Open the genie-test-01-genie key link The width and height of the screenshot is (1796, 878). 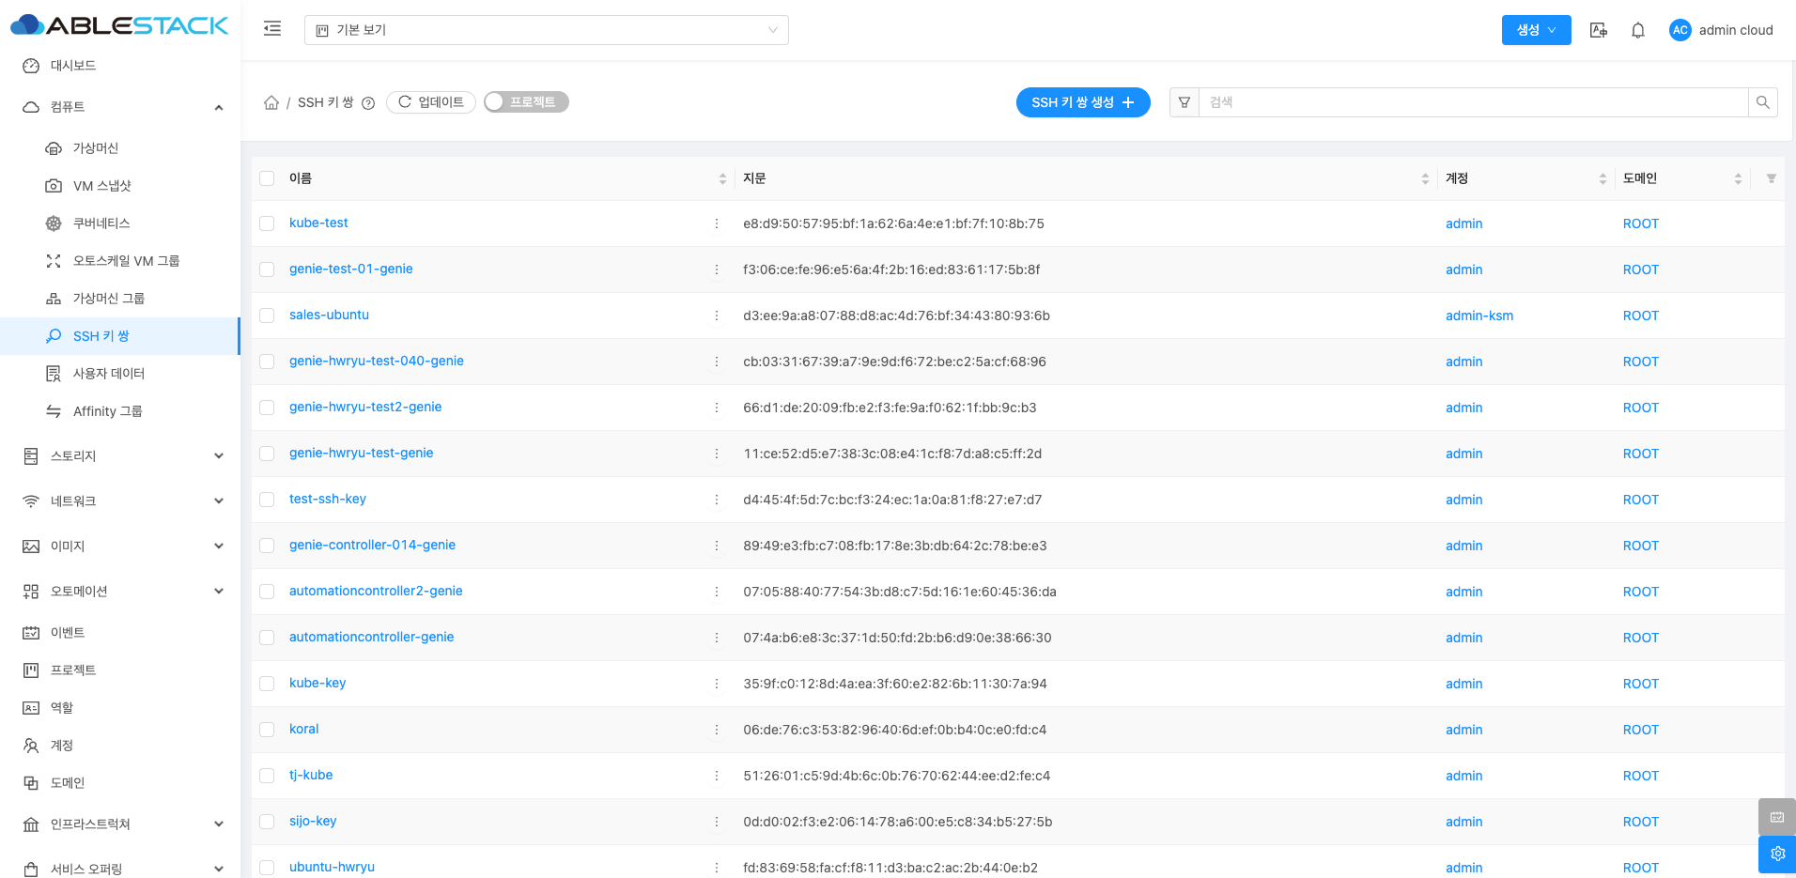pos(350,269)
